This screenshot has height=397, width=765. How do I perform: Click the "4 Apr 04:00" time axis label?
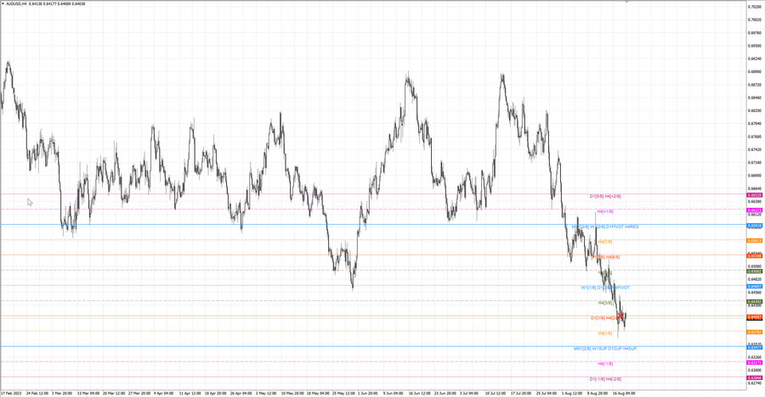[x=164, y=393]
